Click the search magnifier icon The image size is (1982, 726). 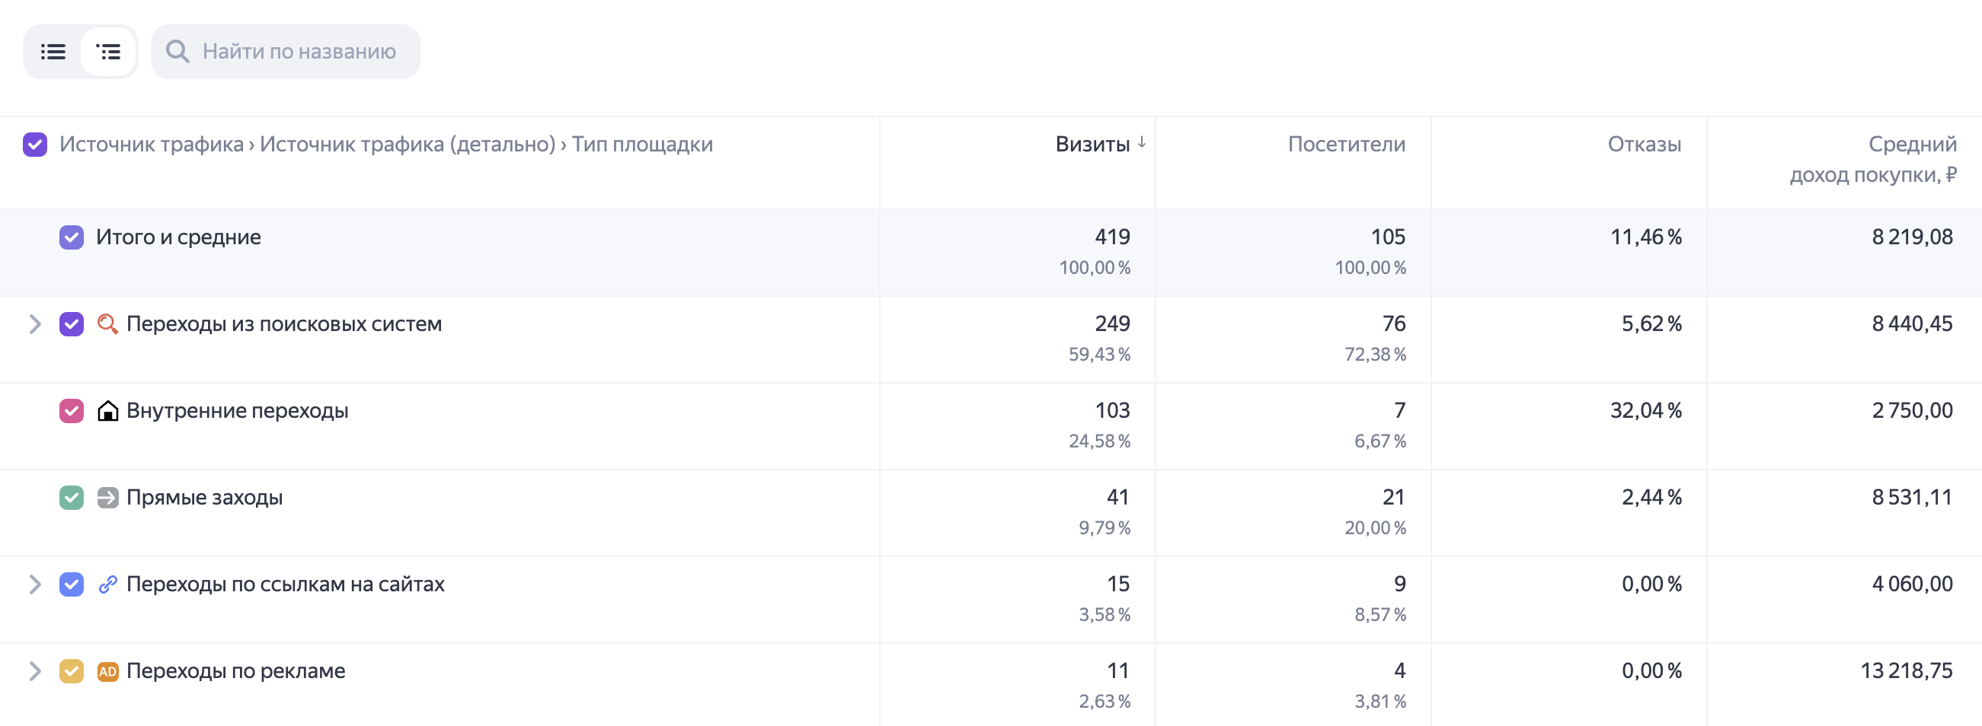click(x=177, y=52)
